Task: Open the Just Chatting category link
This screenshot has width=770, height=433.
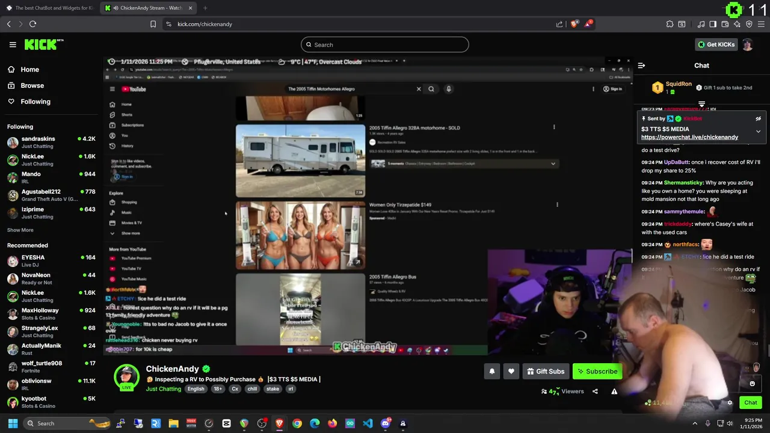Action: coord(164,389)
